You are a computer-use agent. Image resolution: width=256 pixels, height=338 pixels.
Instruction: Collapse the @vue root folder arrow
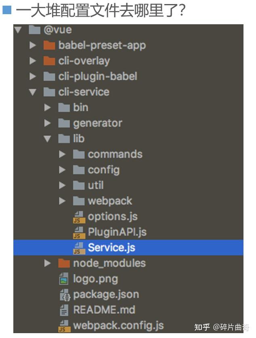tap(18, 30)
